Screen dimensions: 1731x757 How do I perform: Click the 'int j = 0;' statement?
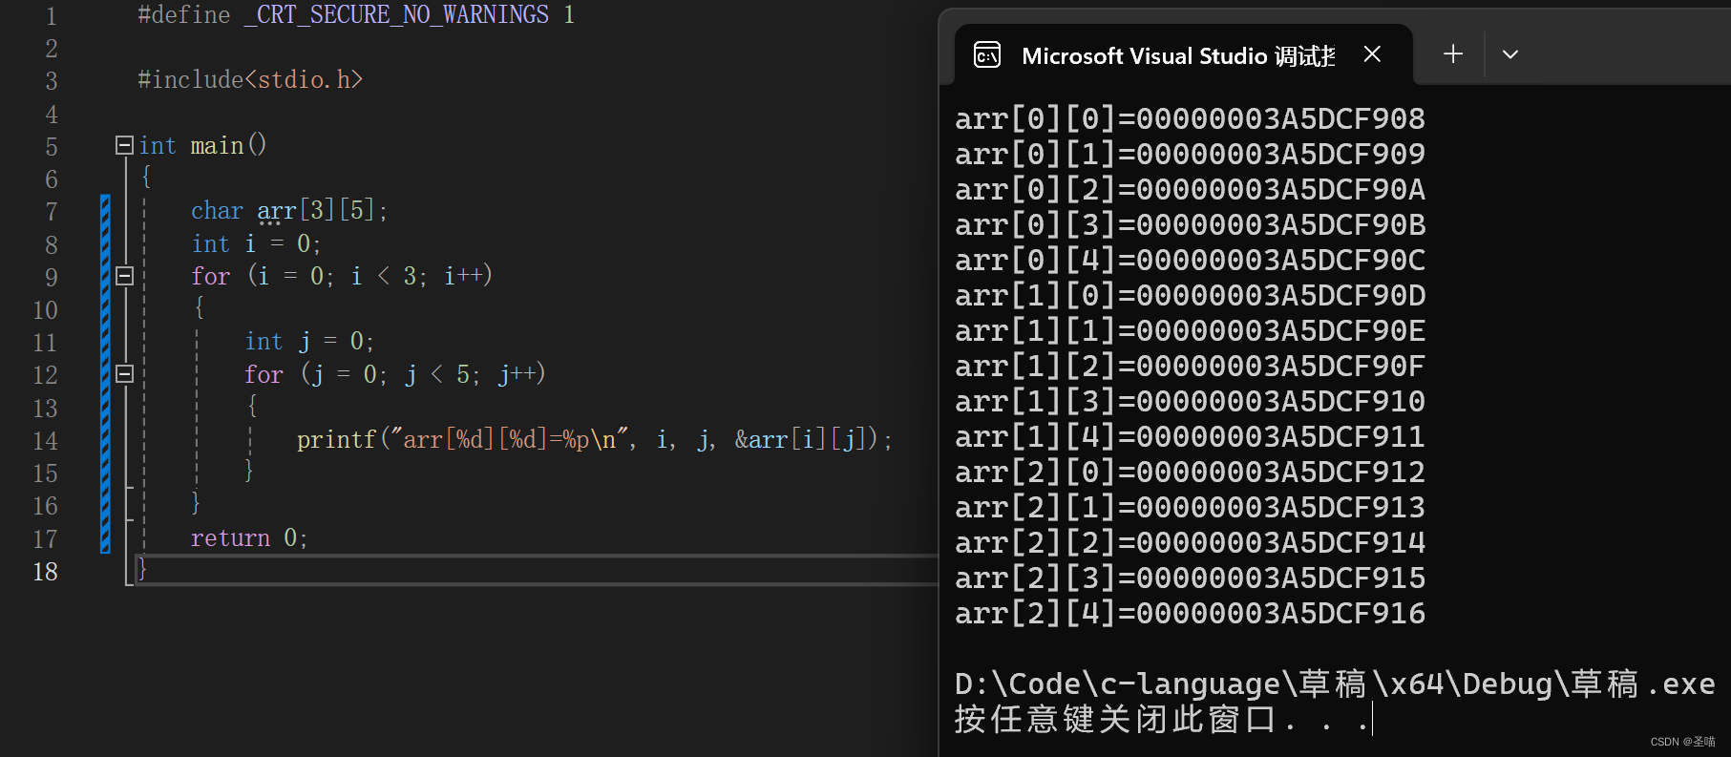pos(309,341)
